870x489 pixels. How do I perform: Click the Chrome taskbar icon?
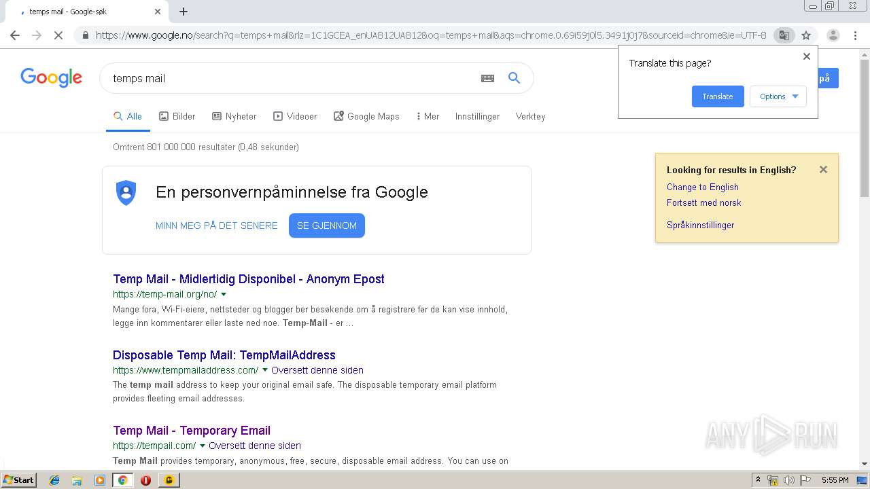(x=122, y=480)
